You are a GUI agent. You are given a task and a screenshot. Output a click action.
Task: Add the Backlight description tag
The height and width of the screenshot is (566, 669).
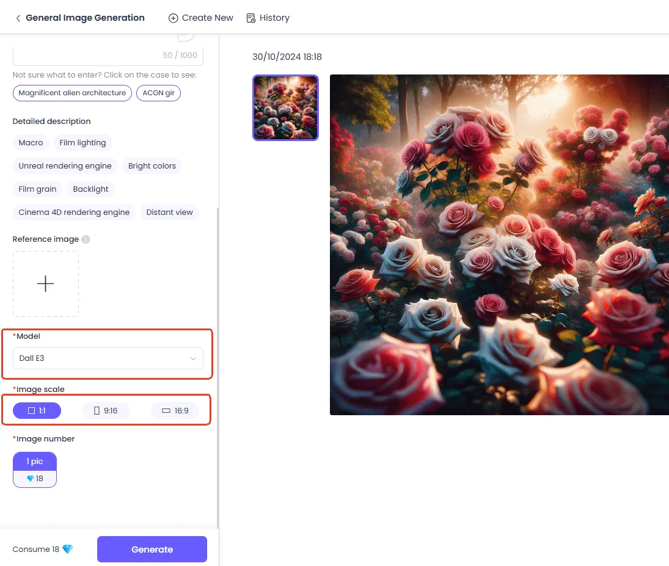[90, 189]
